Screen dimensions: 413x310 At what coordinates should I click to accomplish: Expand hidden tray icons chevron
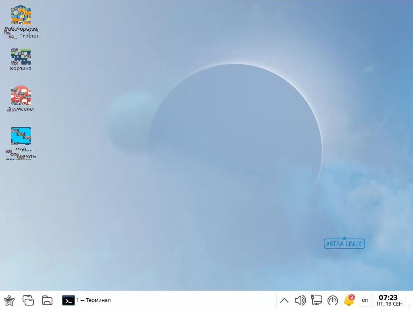pos(284,300)
